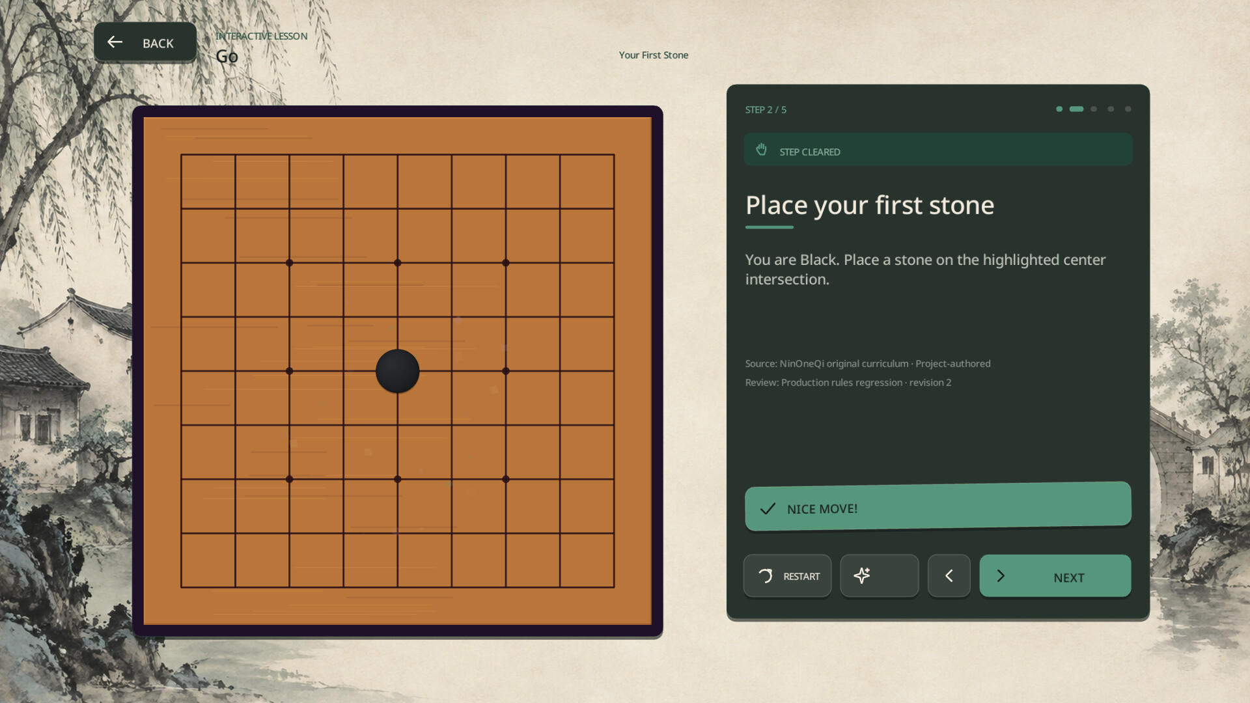Click the NICE MOVE! confirmation banner

(x=937, y=506)
